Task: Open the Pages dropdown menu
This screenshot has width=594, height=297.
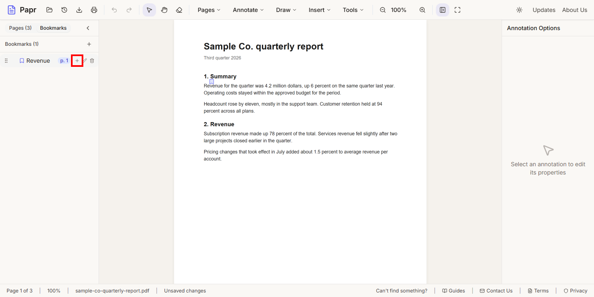Action: pos(209,10)
